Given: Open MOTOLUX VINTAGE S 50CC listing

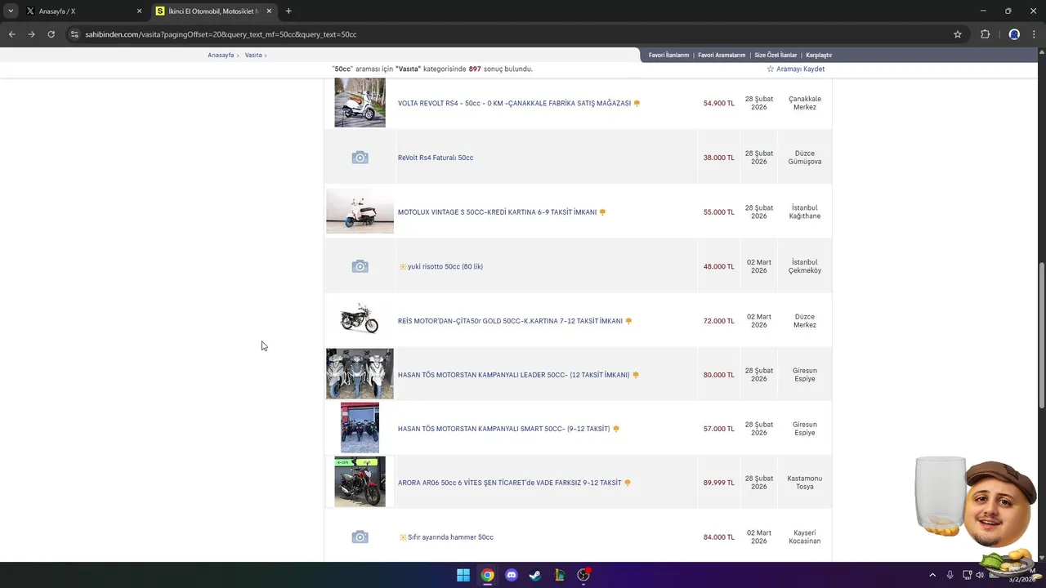Looking at the screenshot, I should click(x=497, y=212).
